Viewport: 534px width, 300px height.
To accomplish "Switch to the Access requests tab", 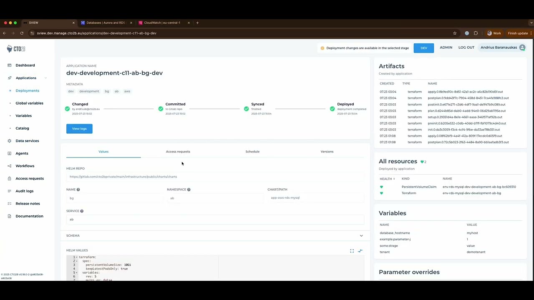I will pyautogui.click(x=178, y=152).
